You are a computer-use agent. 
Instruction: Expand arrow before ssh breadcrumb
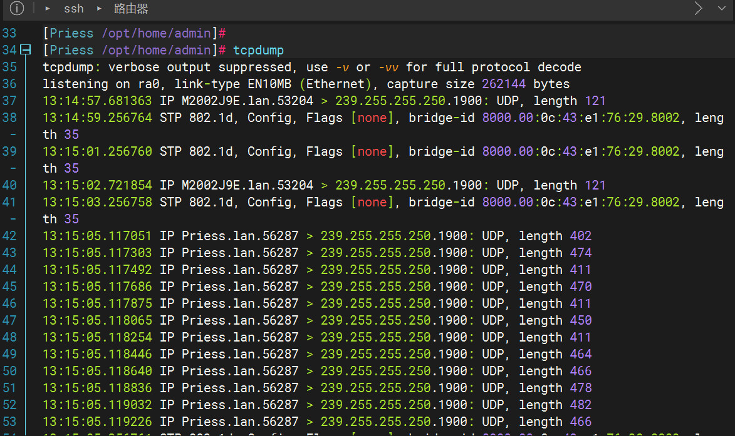[48, 8]
